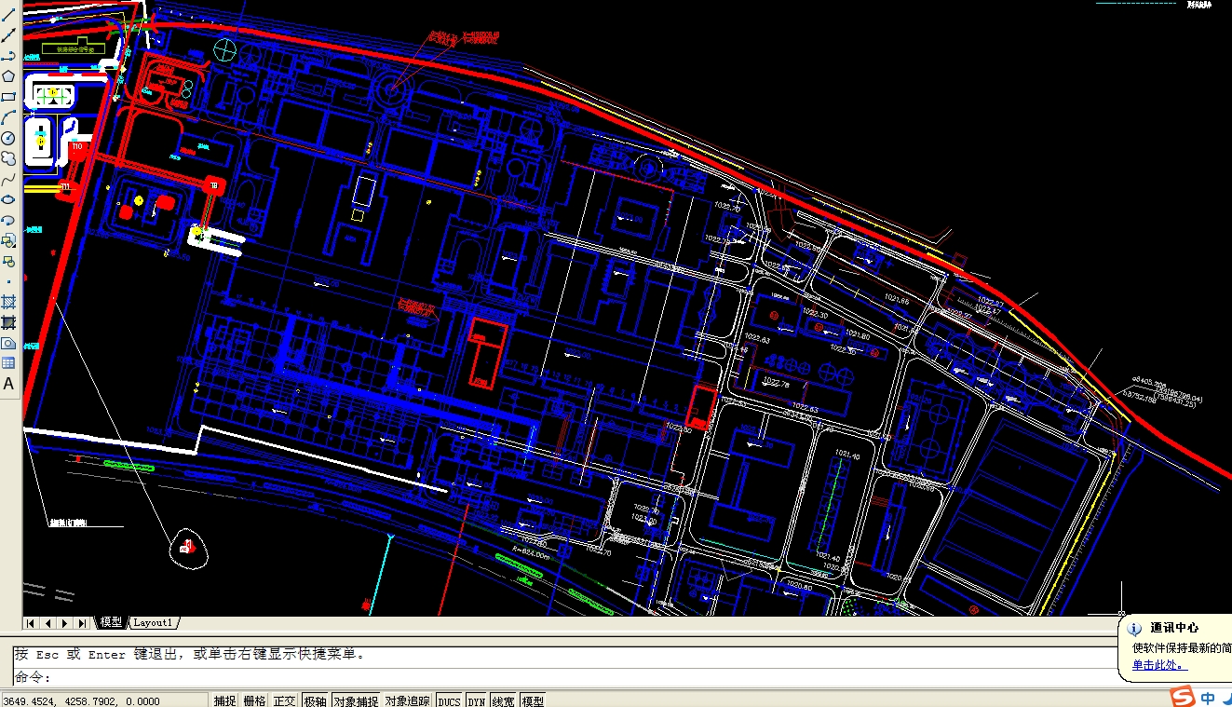
Task: Toggle the status bar 模型 button
Action: pyautogui.click(x=533, y=700)
